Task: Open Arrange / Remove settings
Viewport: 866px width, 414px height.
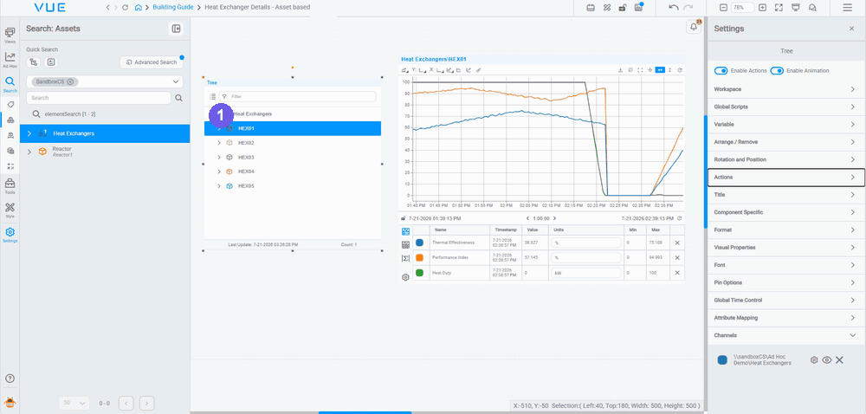Action: point(786,142)
